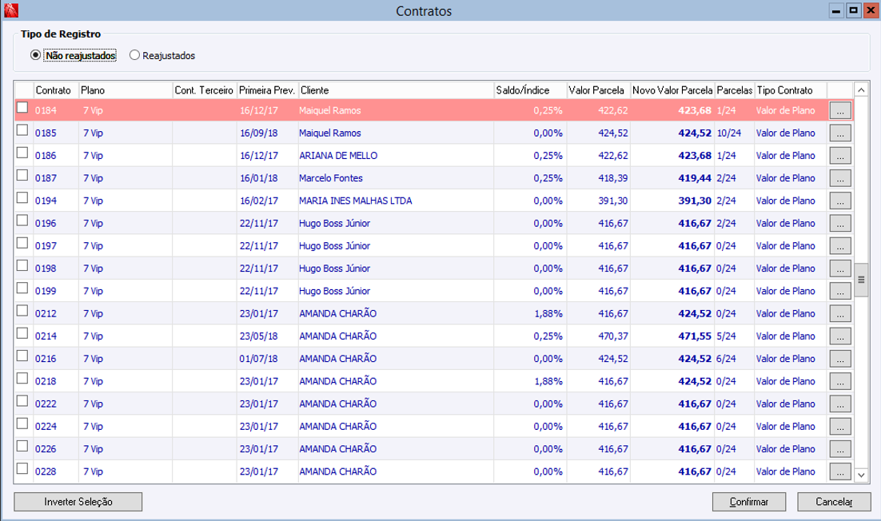Open details button for contract 0184

840,110
